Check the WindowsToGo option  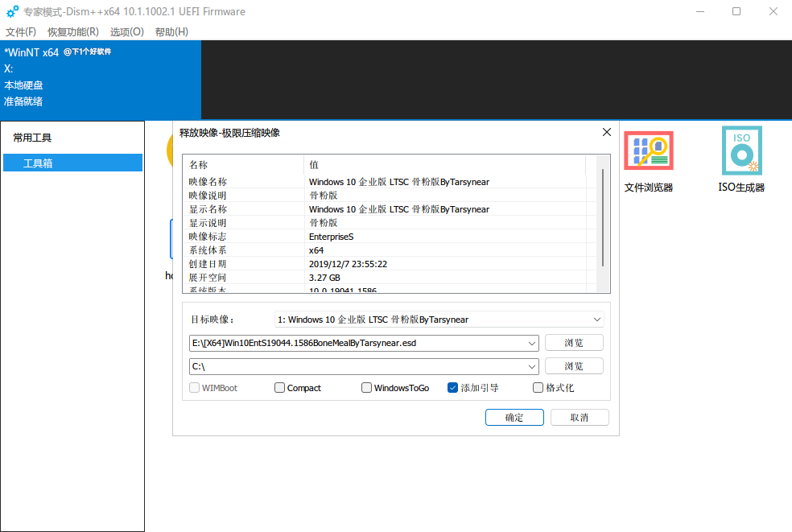(x=366, y=387)
